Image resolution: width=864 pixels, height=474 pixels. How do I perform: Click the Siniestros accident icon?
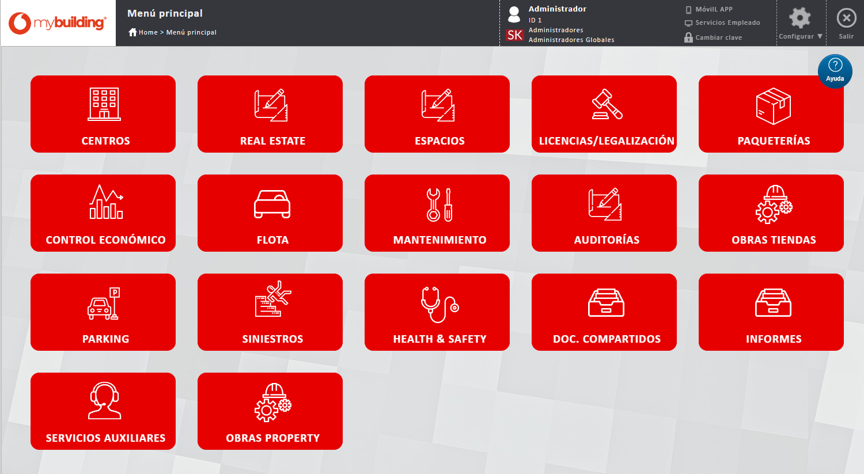(272, 299)
